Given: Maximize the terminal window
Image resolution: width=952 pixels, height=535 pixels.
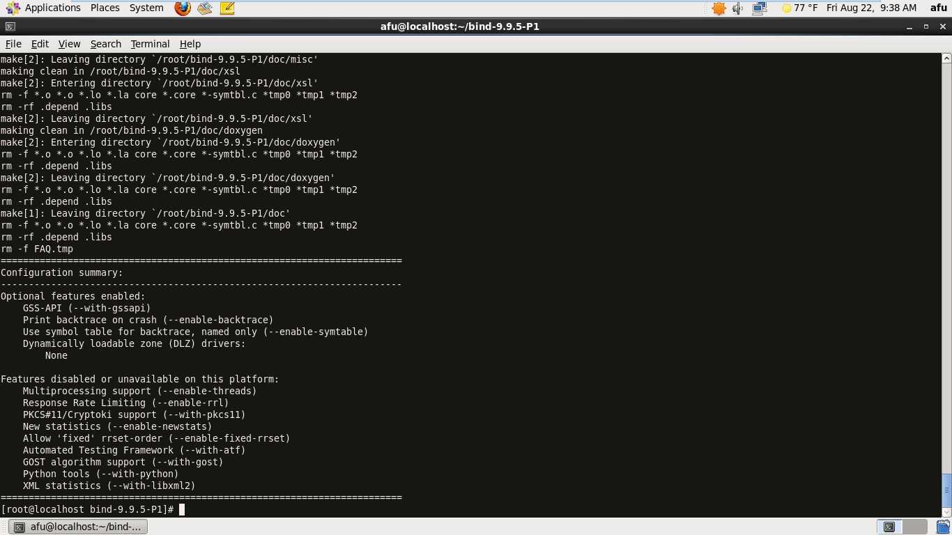Looking at the screenshot, I should click(926, 26).
